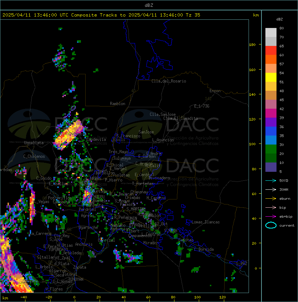This screenshot has height=302, width=298.
Task: Click the 'eb+bip' legend label
Action: 286,217
